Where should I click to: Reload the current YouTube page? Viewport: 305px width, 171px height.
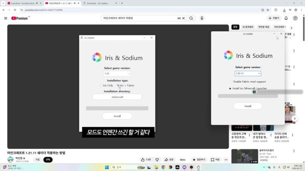click(15, 10)
